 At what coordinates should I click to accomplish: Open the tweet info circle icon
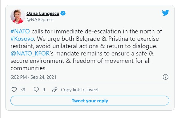coord(166,77)
